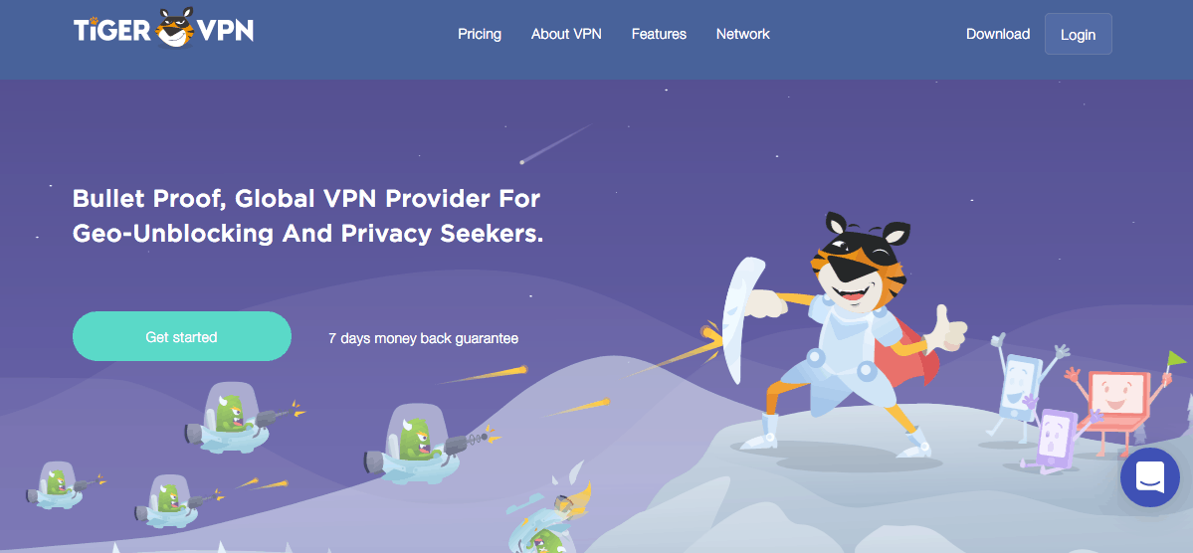Open the Download link
1193x553 pixels.
pos(997,34)
